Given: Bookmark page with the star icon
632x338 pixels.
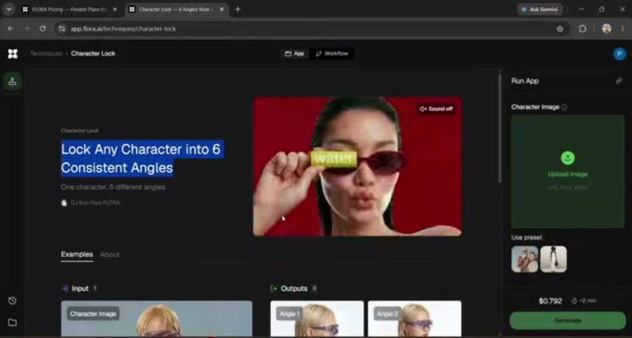Looking at the screenshot, I should click(560, 29).
